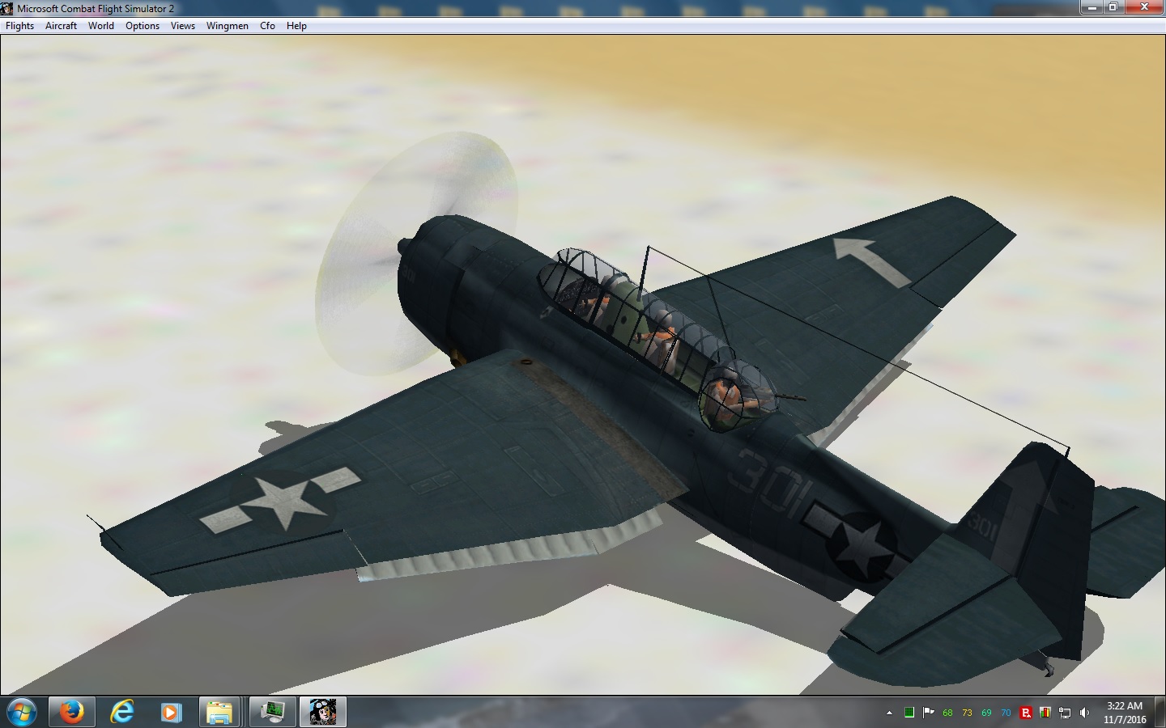Image resolution: width=1166 pixels, height=728 pixels.
Task: Click the teal 69 temperature tray reading
Action: click(x=986, y=713)
